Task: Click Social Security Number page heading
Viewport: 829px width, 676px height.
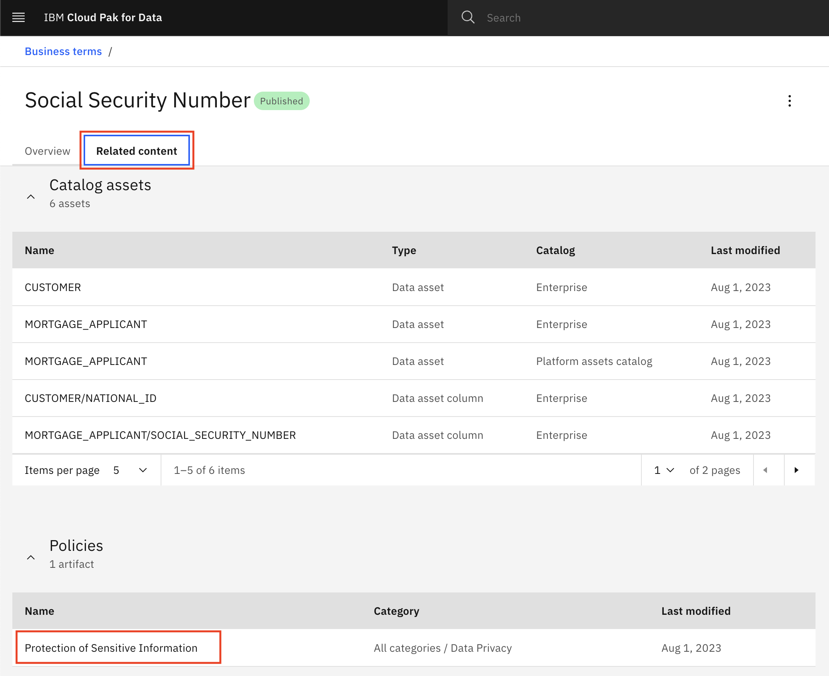Action: pos(138,100)
